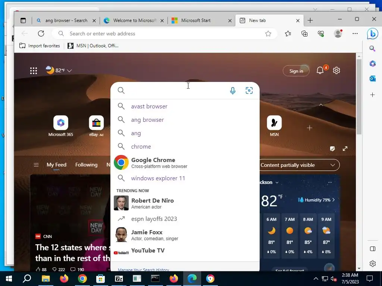The image size is (382, 286).
Task: Expand background to full view icon
Action: tap(345, 149)
